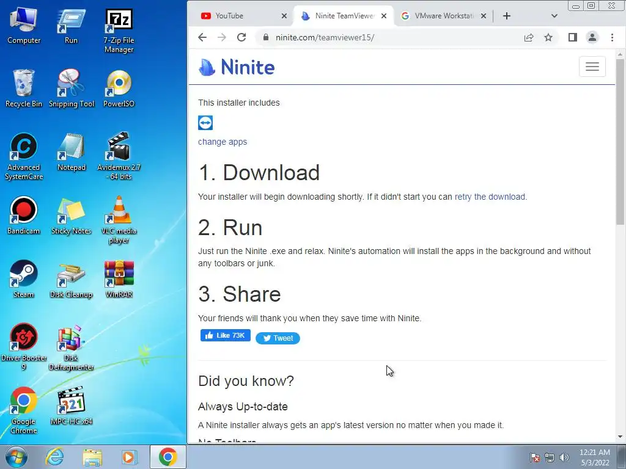Select the Recycle Bin icon
This screenshot has width=626, height=469.
24,89
